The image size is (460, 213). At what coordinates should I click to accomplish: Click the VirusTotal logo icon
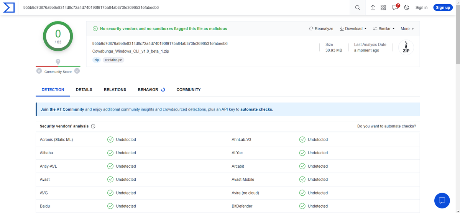(9, 8)
